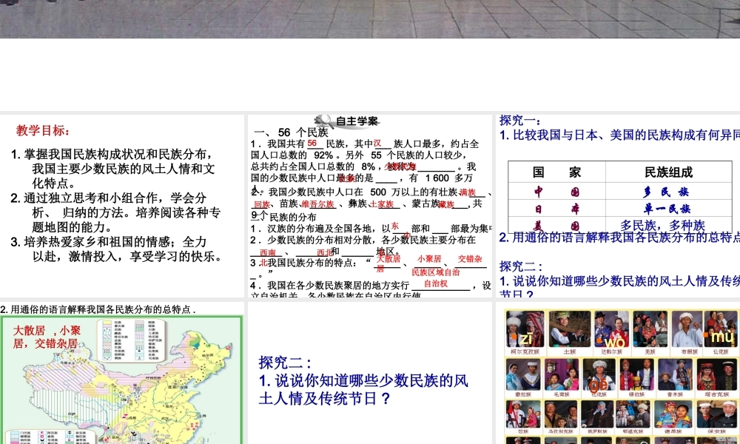The width and height of the screenshot is (740, 444).
Task: Click the 怒族 photo
Action: tap(523, 414)
